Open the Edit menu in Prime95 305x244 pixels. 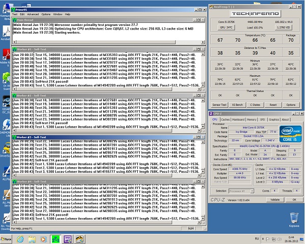(x=22, y=14)
